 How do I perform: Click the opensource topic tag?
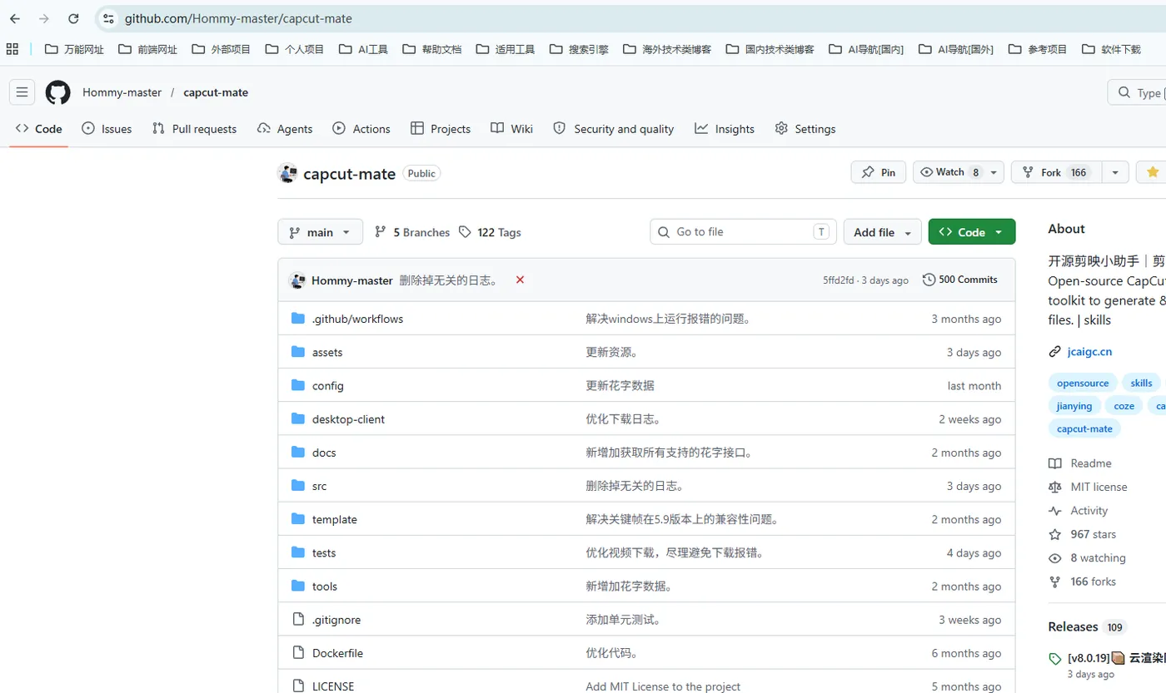click(1083, 383)
